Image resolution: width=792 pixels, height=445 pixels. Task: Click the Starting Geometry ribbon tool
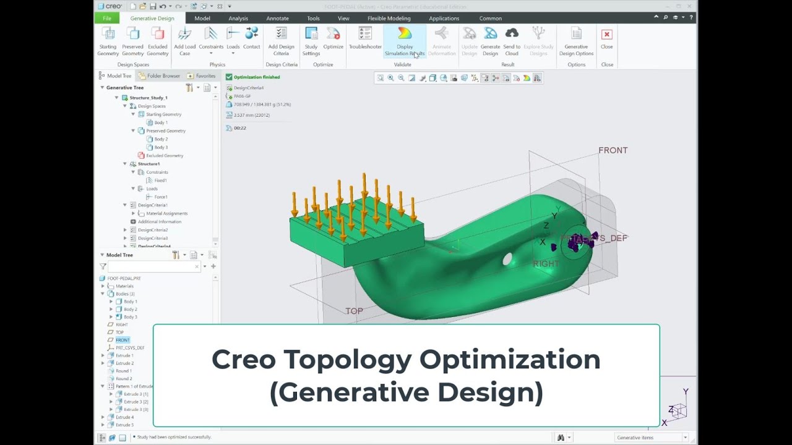coord(108,41)
